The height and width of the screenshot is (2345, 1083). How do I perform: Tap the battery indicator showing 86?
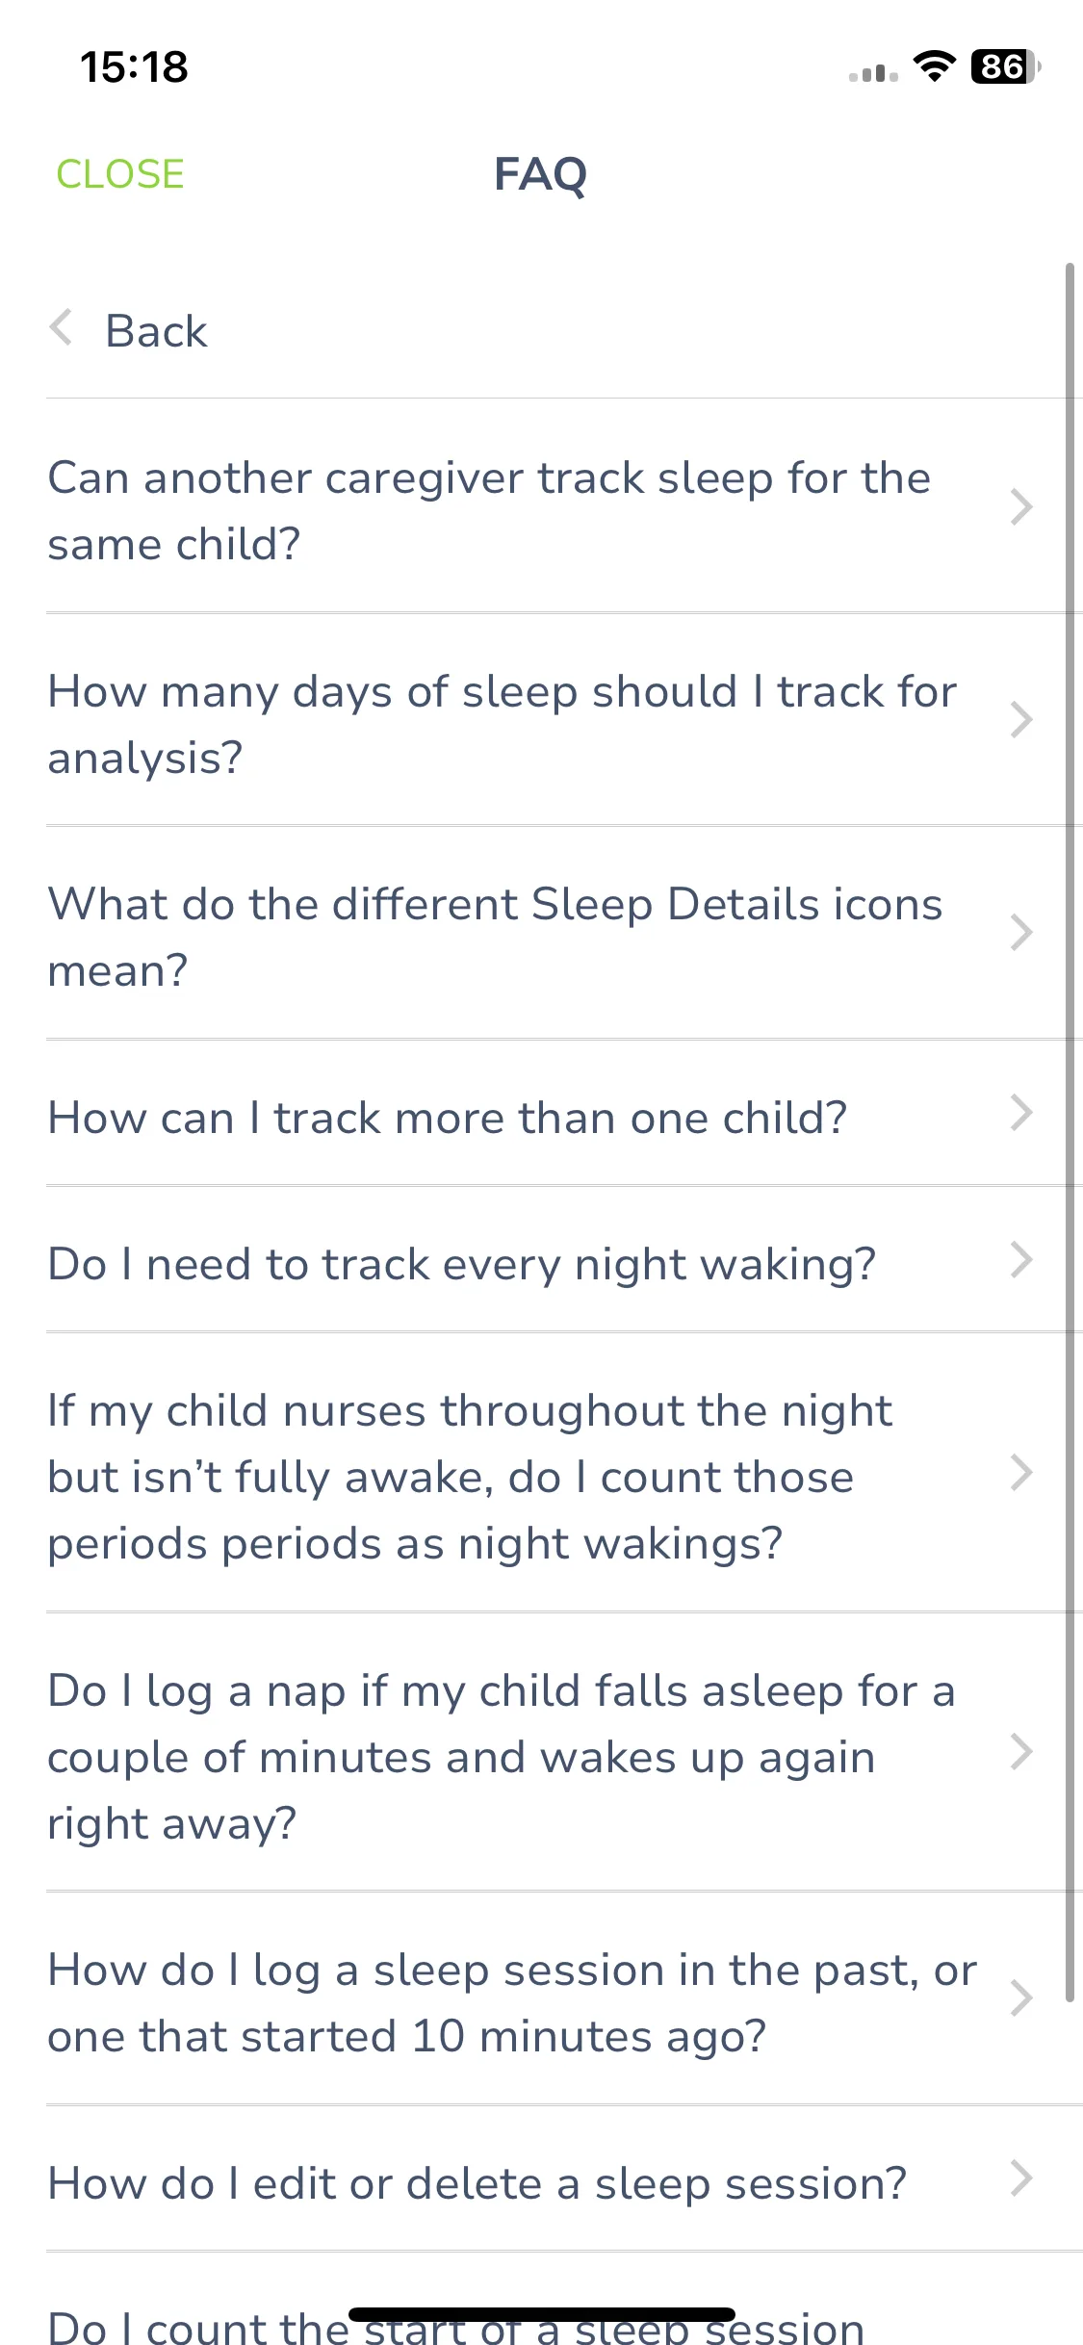[1005, 66]
